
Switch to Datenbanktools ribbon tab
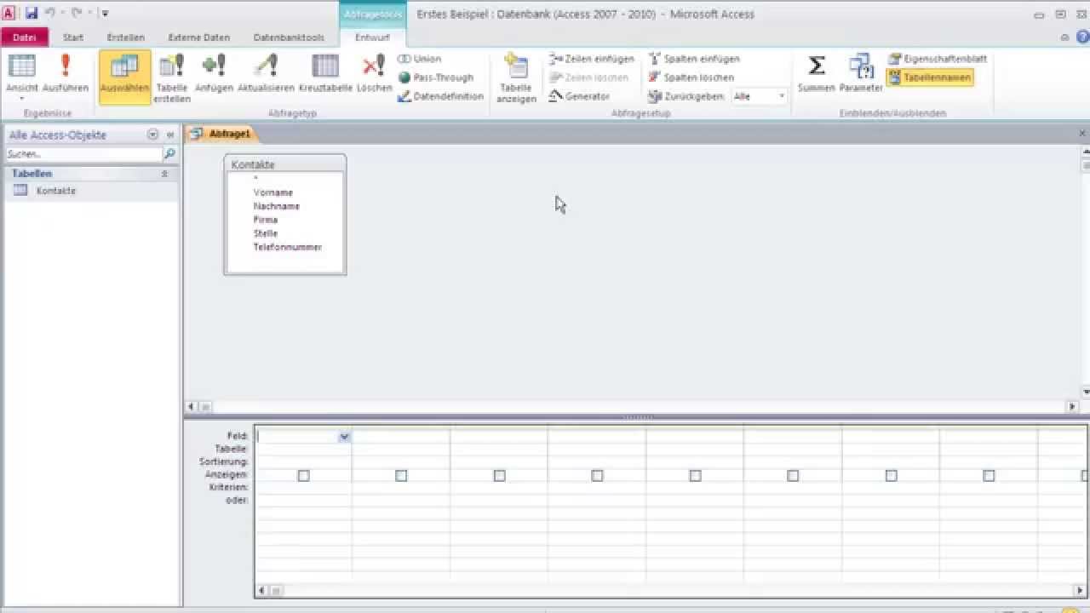point(289,37)
